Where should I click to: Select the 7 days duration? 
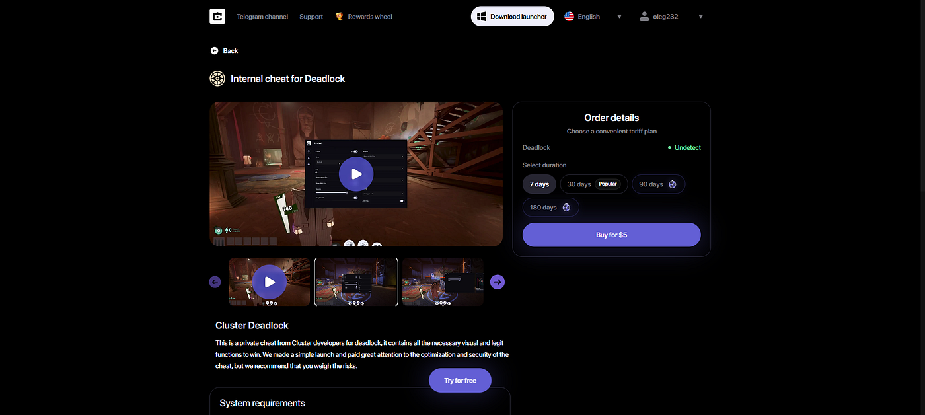pos(539,184)
